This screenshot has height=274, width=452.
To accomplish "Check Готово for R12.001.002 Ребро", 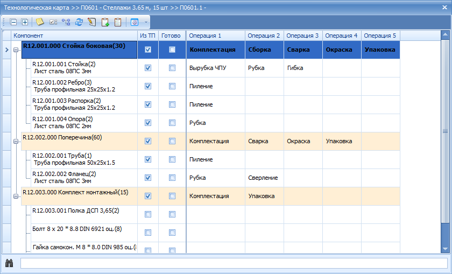I will [172, 86].
